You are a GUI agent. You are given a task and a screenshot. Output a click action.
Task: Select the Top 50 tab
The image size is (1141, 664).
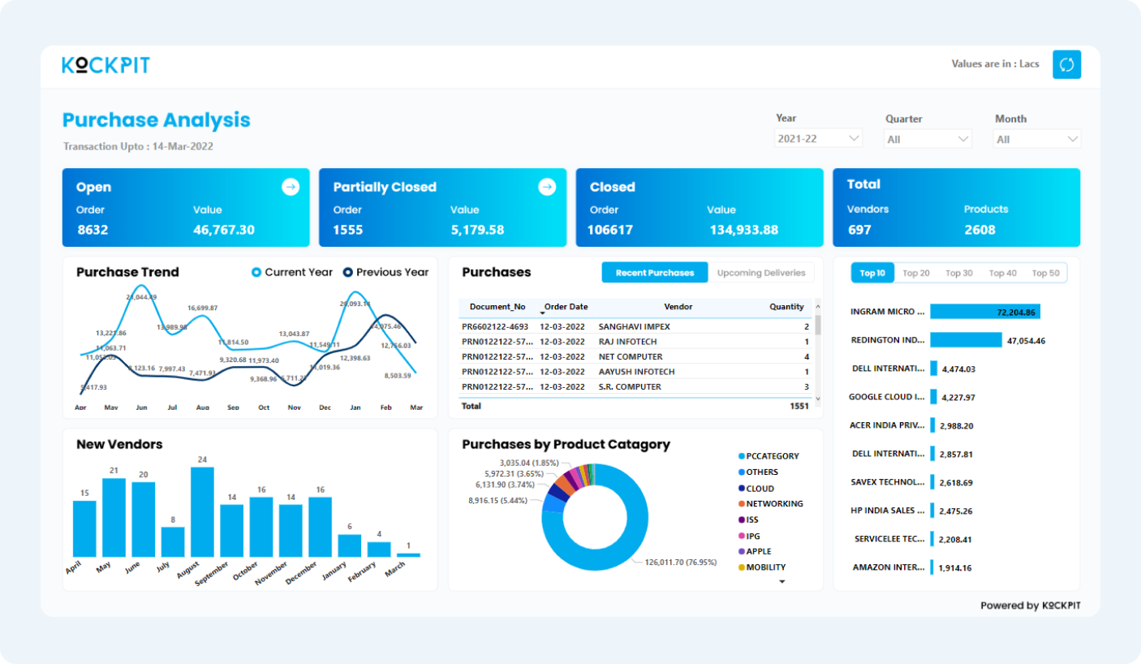click(x=1046, y=274)
